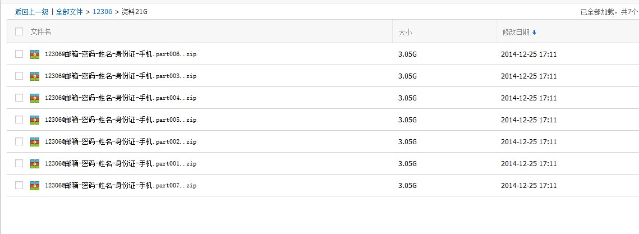Sort files by the 大小 column header

[x=405, y=32]
